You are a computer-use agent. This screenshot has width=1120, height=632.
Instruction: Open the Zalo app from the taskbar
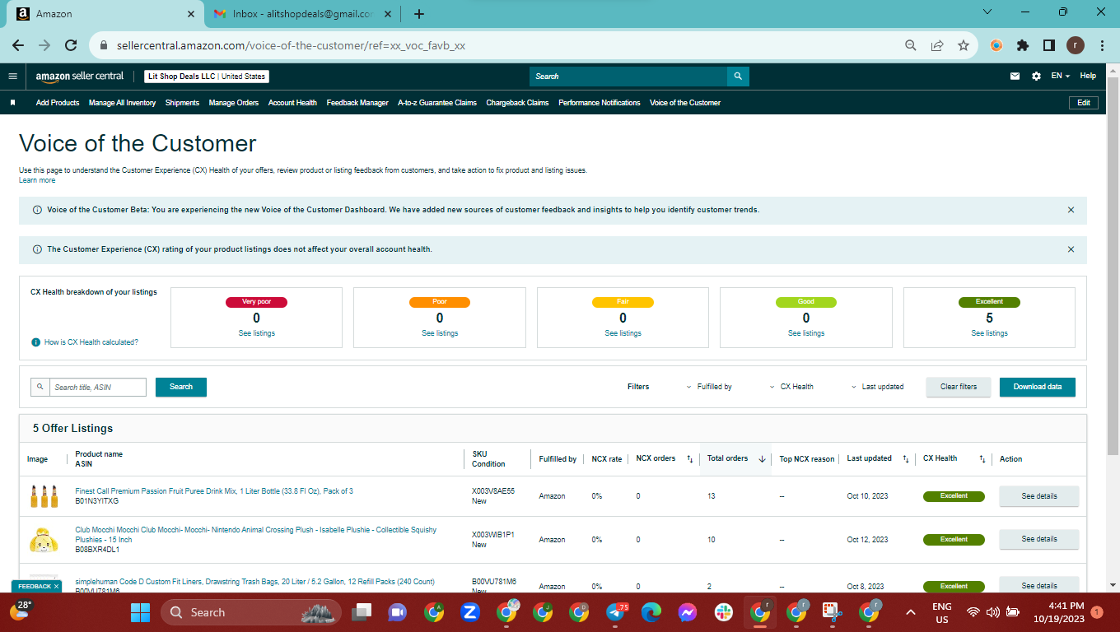tap(470, 612)
